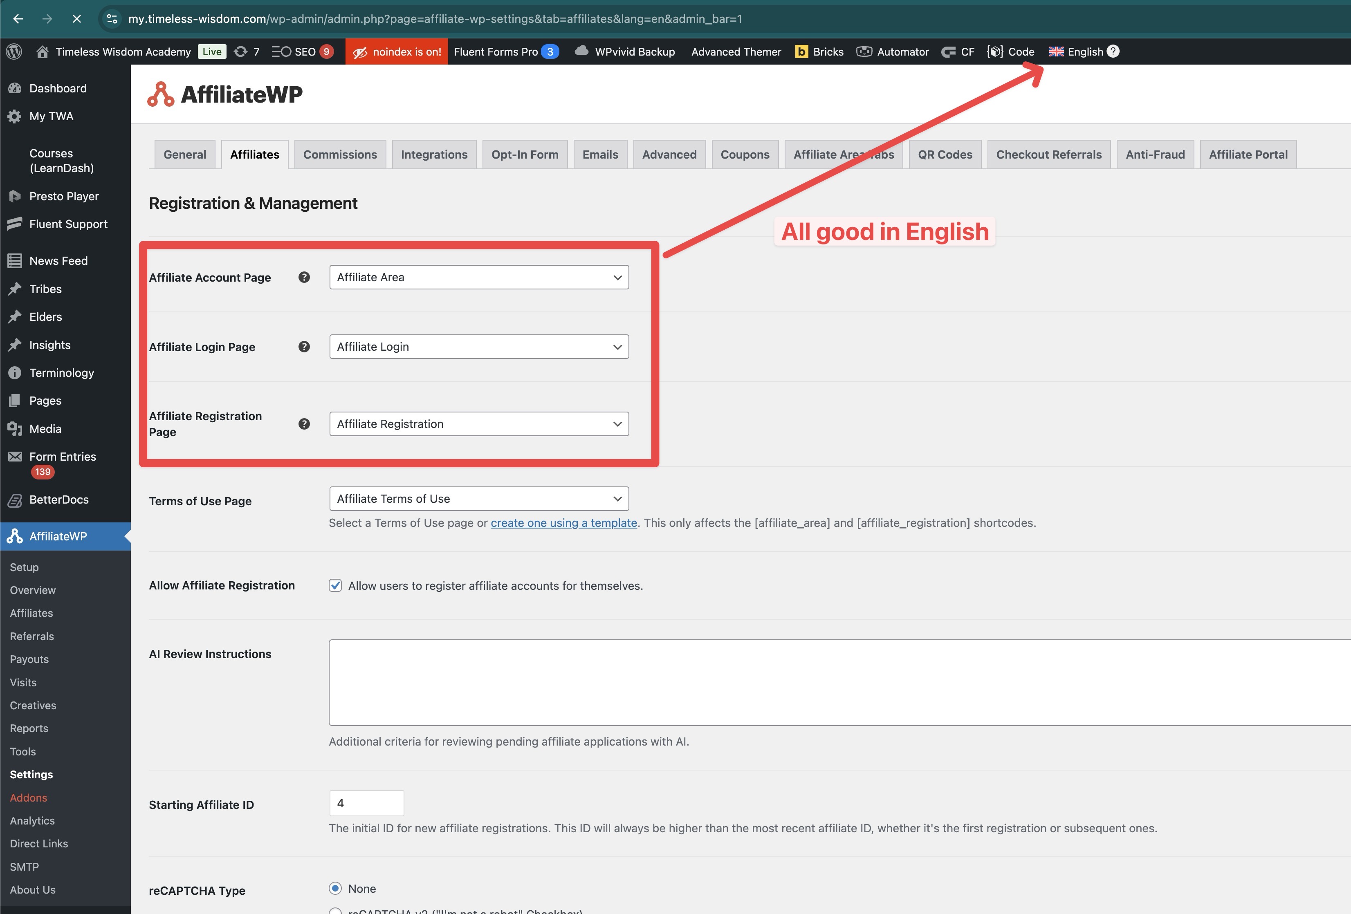Open Payouts in AffiliateWP submenu
The width and height of the screenshot is (1351, 914).
pyautogui.click(x=29, y=659)
